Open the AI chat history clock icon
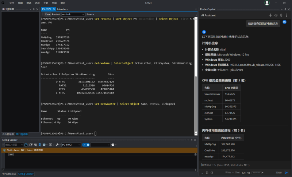This screenshot has width=292, height=177. pos(276,15)
